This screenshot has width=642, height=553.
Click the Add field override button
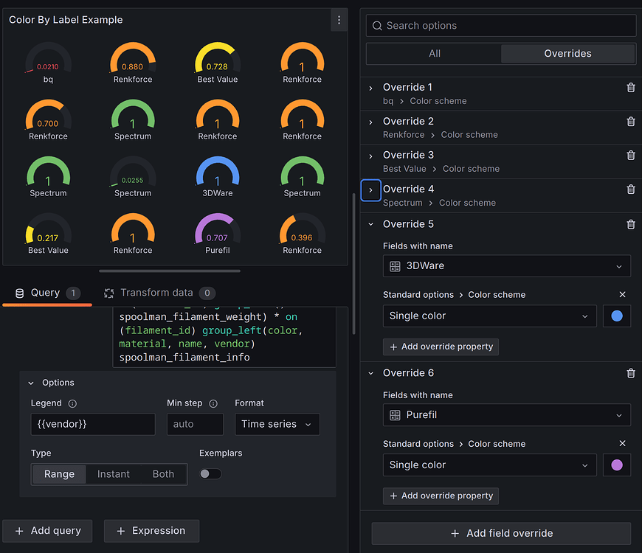click(x=500, y=533)
